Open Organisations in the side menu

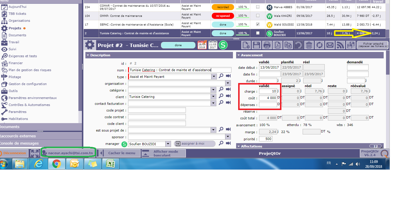[x=19, y=21]
